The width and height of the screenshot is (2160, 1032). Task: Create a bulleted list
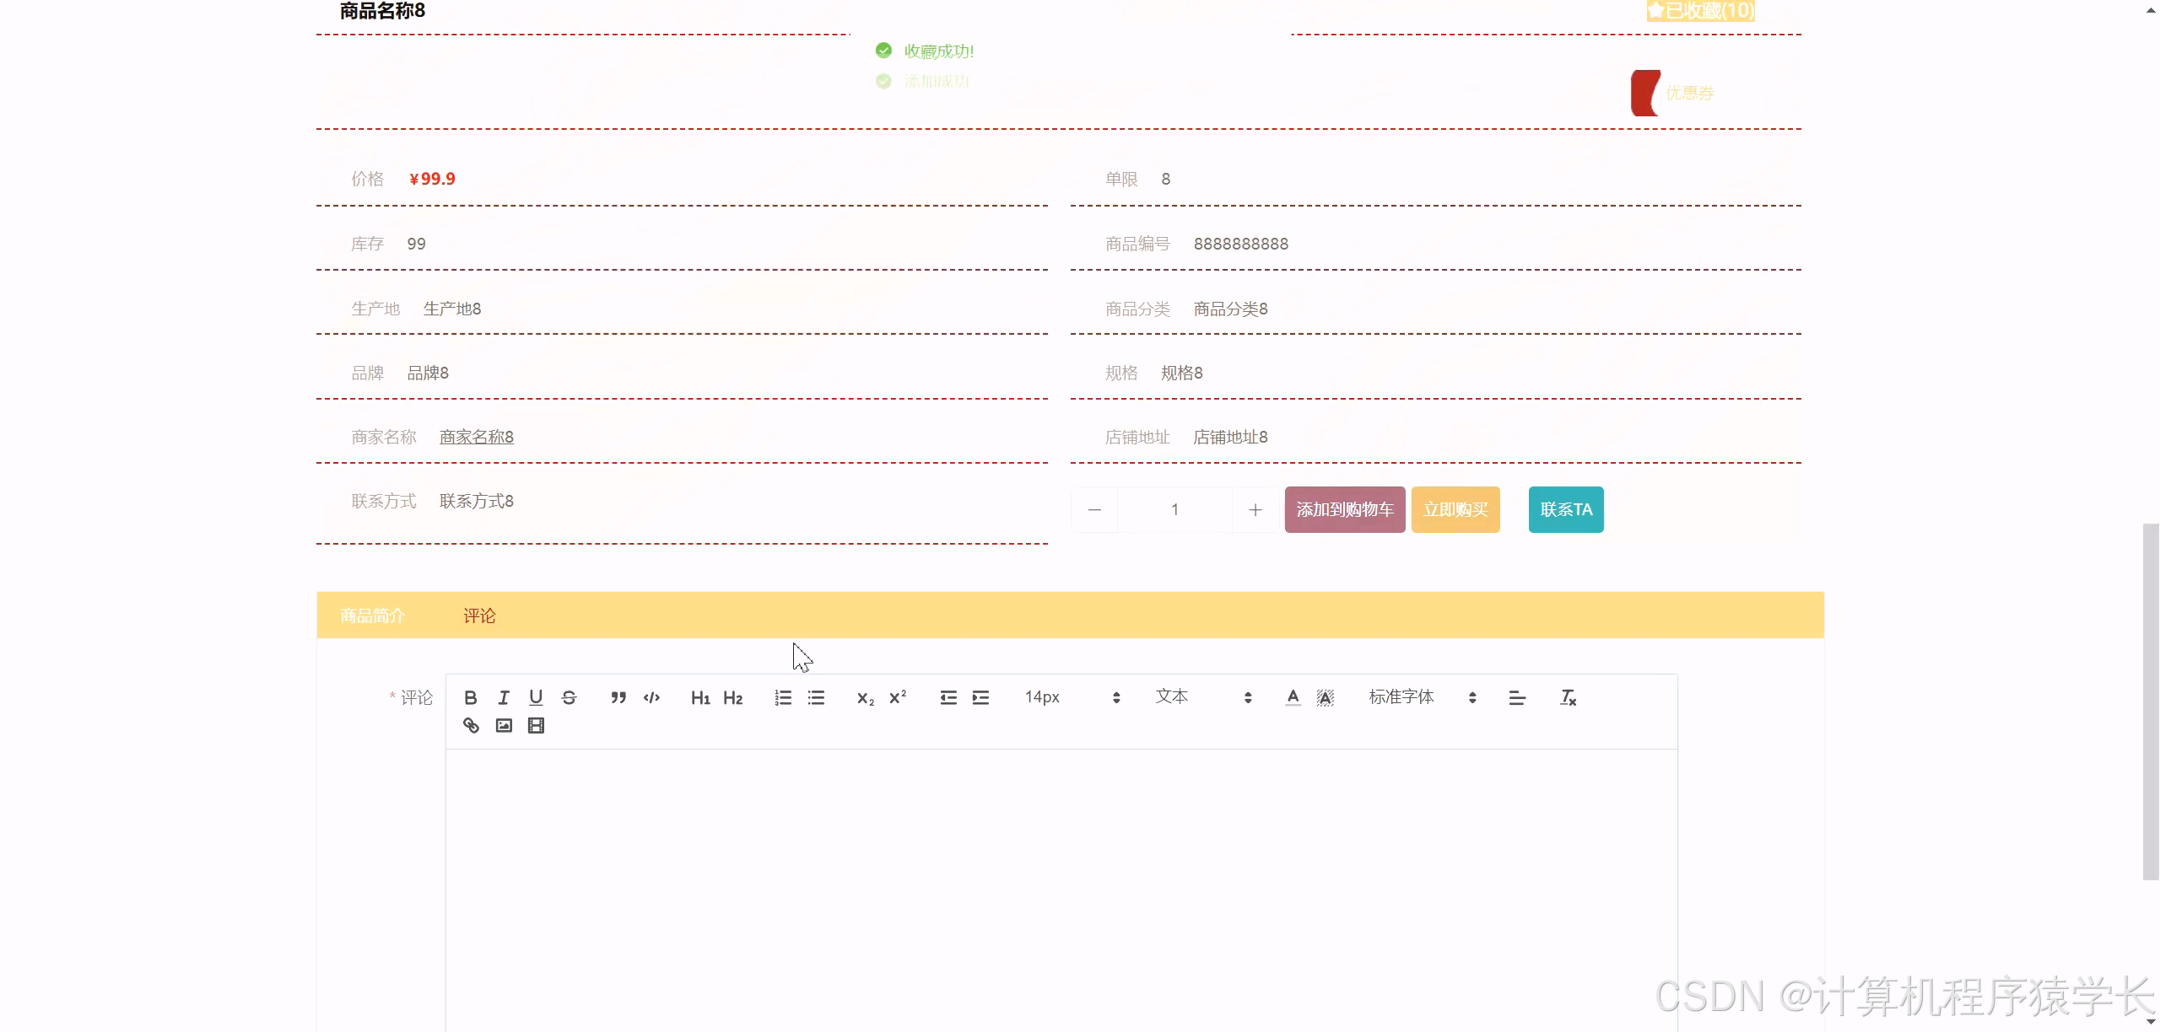coord(816,697)
